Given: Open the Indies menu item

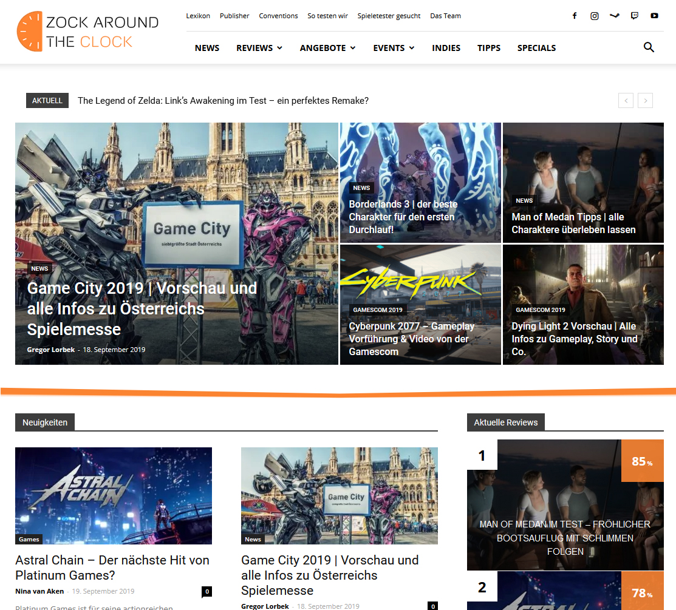Looking at the screenshot, I should point(446,48).
